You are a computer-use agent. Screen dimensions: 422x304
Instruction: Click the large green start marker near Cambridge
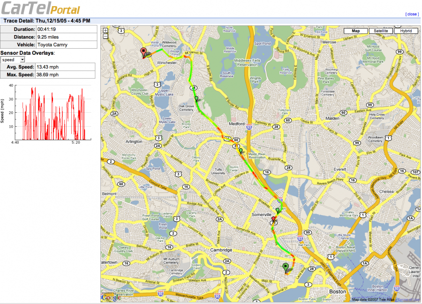coord(286,268)
